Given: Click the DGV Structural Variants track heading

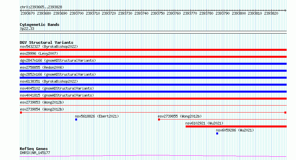Looking at the screenshot, I should pos(47,42).
